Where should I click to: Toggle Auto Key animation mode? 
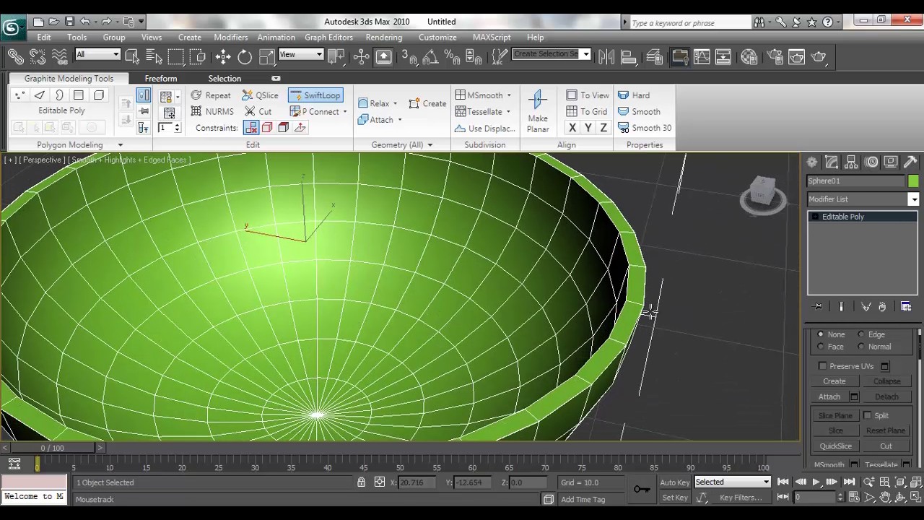tap(674, 482)
